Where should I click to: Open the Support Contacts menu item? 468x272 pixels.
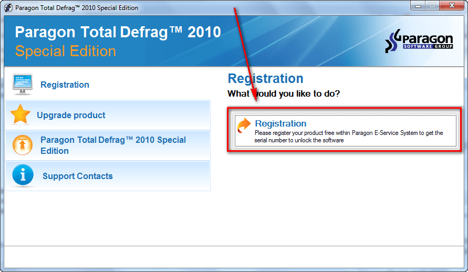pyautogui.click(x=108, y=176)
